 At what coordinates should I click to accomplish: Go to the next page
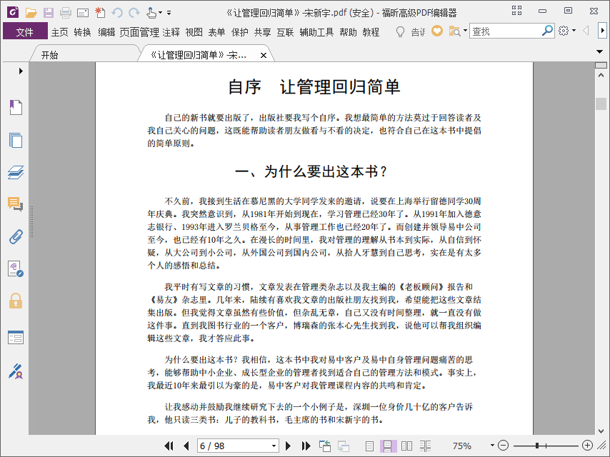pos(289,446)
